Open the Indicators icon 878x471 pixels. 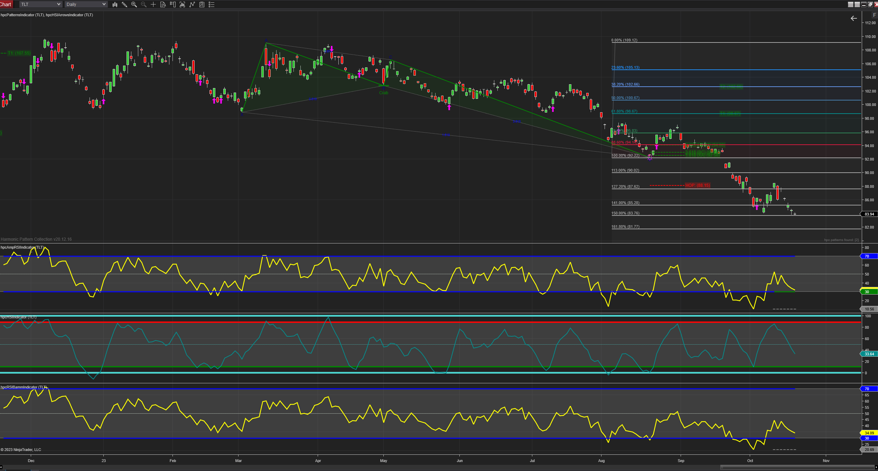192,4
